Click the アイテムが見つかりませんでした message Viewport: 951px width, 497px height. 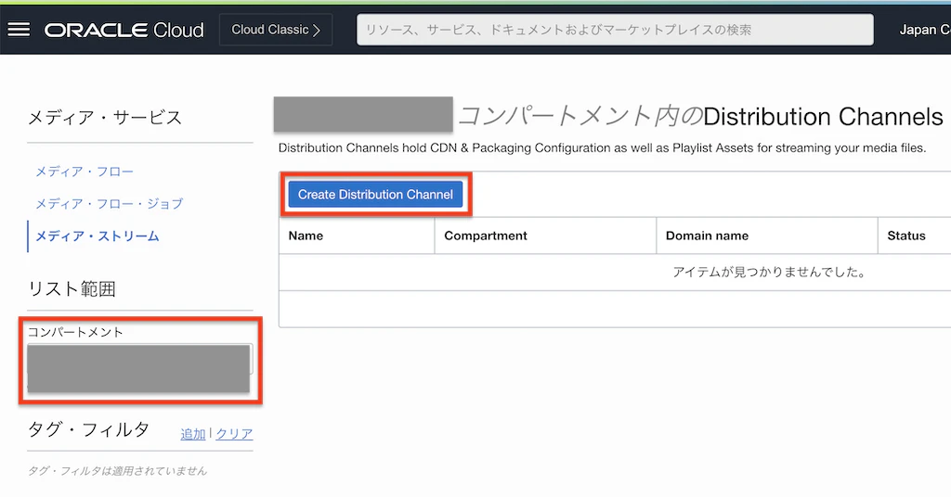(769, 273)
